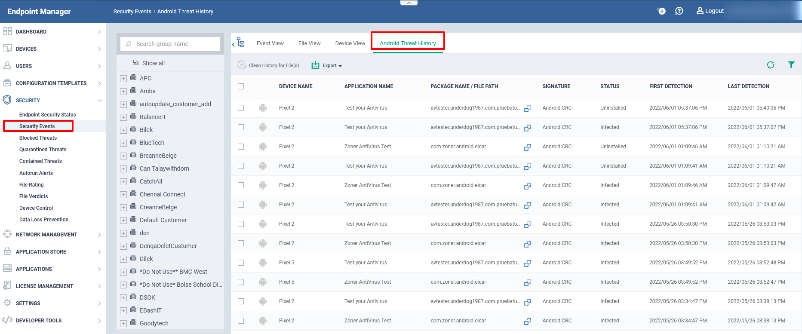This screenshot has width=802, height=334.
Task: Click the Security shield icon in sidebar
Action: coord(7,100)
